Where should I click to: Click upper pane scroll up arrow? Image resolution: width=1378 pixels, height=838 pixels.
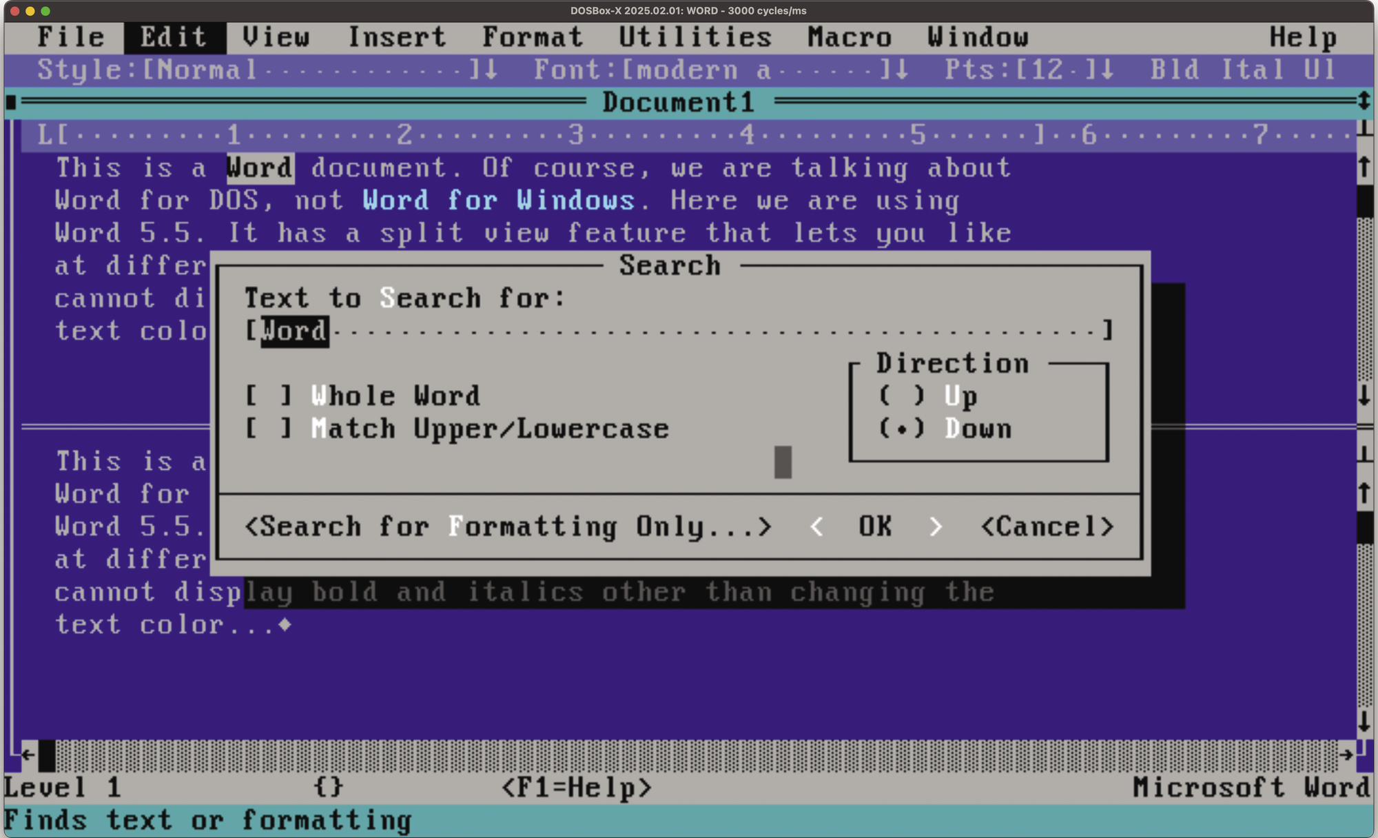[1364, 167]
